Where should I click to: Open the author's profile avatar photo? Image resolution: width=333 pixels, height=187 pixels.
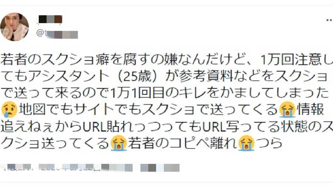point(14,27)
